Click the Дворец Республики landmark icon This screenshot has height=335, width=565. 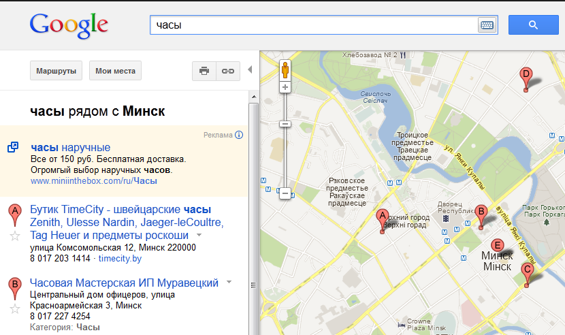[446, 219]
